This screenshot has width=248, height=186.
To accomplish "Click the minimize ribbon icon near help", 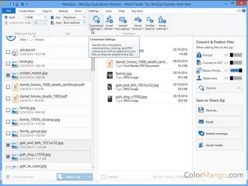I will pyautogui.click(x=239, y=11).
